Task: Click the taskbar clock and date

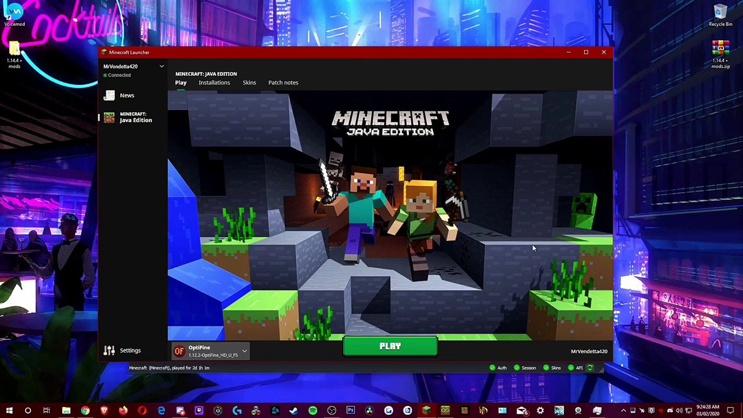Action: tap(708, 410)
